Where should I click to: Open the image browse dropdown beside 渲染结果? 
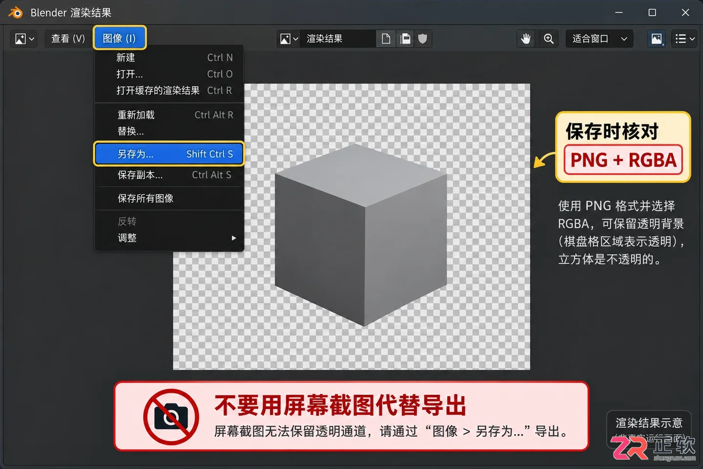pos(289,39)
